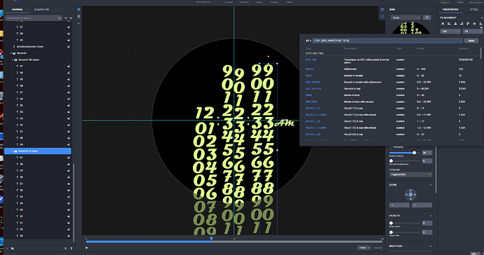Click the placement X position field
The height and width of the screenshot is (255, 484).
pos(450,31)
